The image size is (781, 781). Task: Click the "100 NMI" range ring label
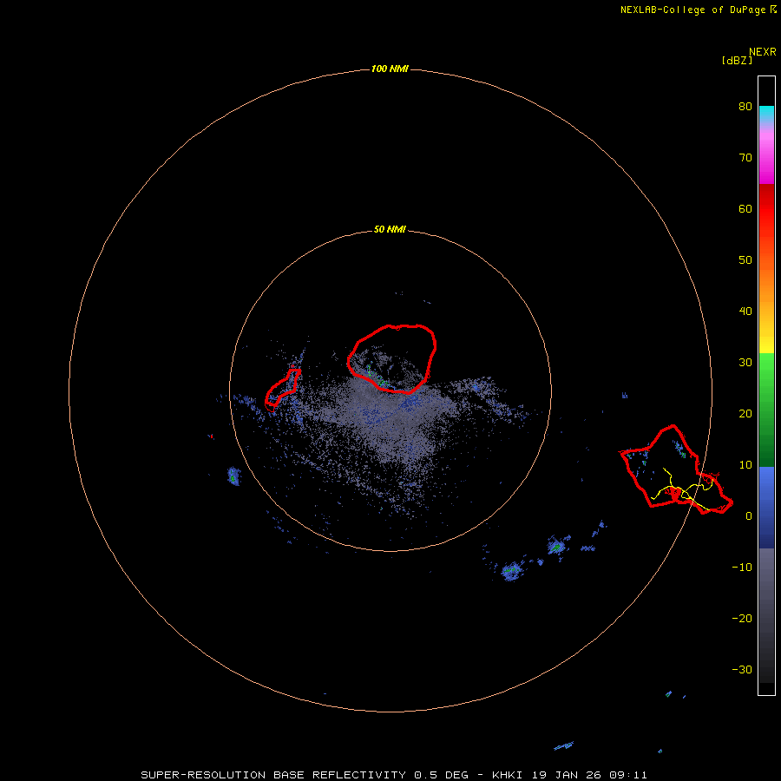point(390,69)
